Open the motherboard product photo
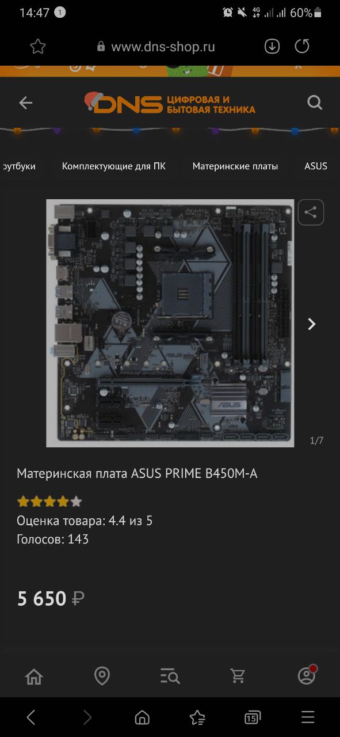This screenshot has width=340, height=737. 170,323
